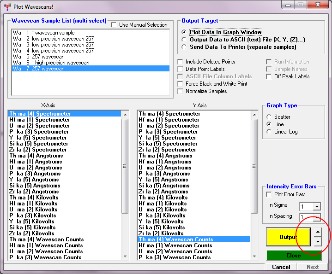Click the Cancel button
The height and width of the screenshot is (274, 332).
[281, 267]
